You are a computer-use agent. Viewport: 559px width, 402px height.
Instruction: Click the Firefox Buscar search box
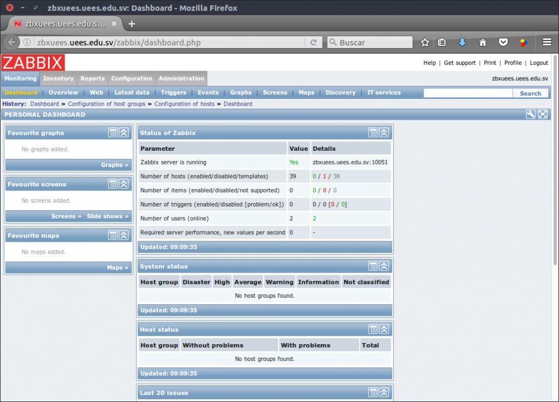click(370, 42)
